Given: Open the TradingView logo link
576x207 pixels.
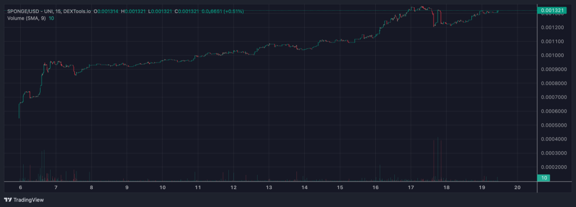Looking at the screenshot, I should (24, 200).
